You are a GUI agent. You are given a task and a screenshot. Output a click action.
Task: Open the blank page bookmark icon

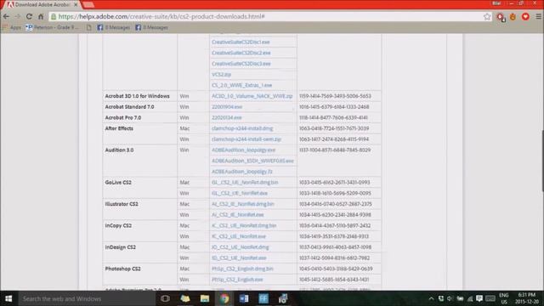pos(89,27)
